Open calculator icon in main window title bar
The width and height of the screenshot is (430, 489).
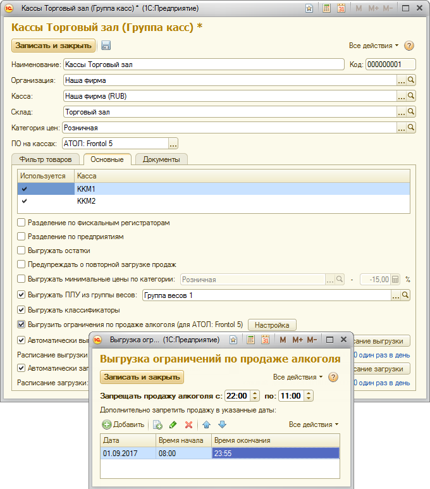pyautogui.click(x=326, y=8)
